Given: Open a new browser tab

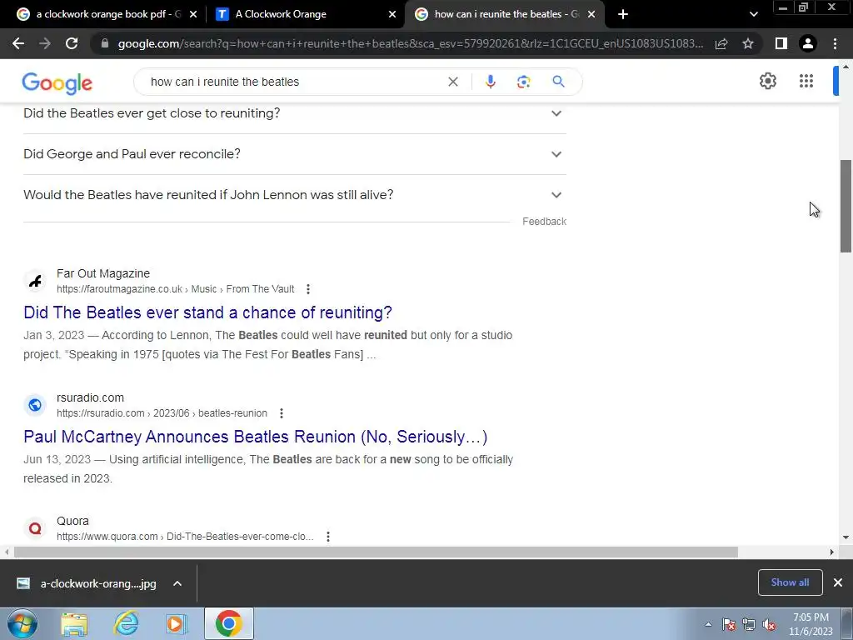Looking at the screenshot, I should (623, 14).
